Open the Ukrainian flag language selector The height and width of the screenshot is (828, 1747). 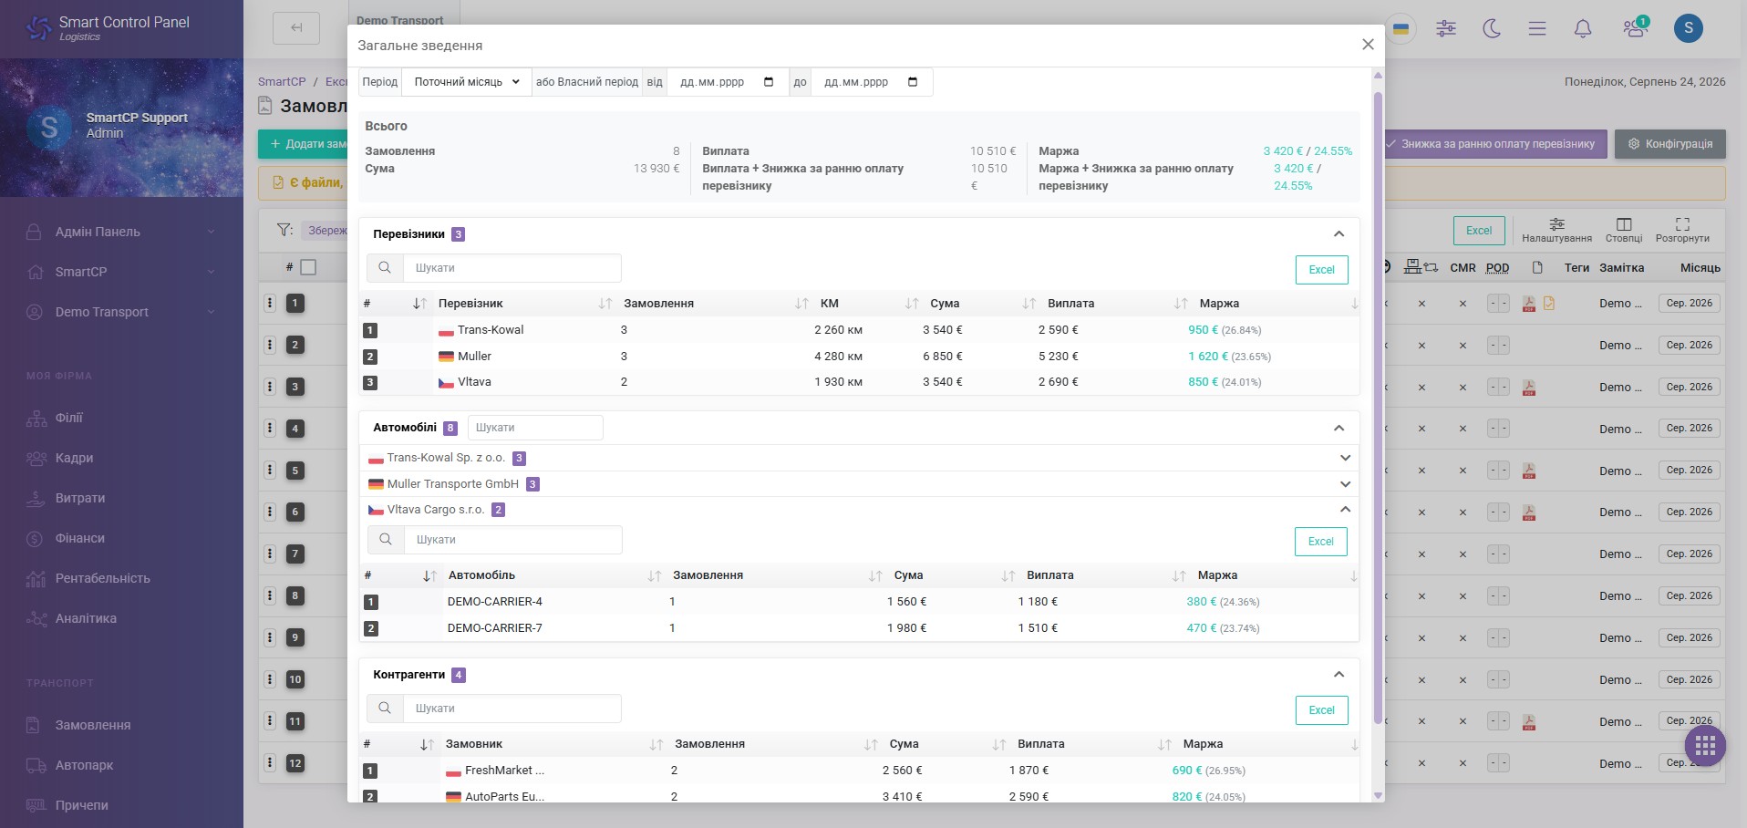1401,28
